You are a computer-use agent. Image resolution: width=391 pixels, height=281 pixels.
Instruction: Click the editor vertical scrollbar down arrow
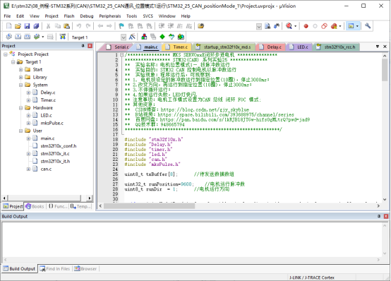click(x=385, y=199)
